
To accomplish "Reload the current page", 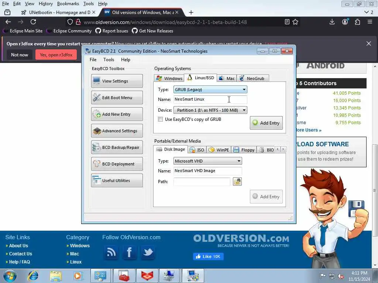I will click(33, 22).
